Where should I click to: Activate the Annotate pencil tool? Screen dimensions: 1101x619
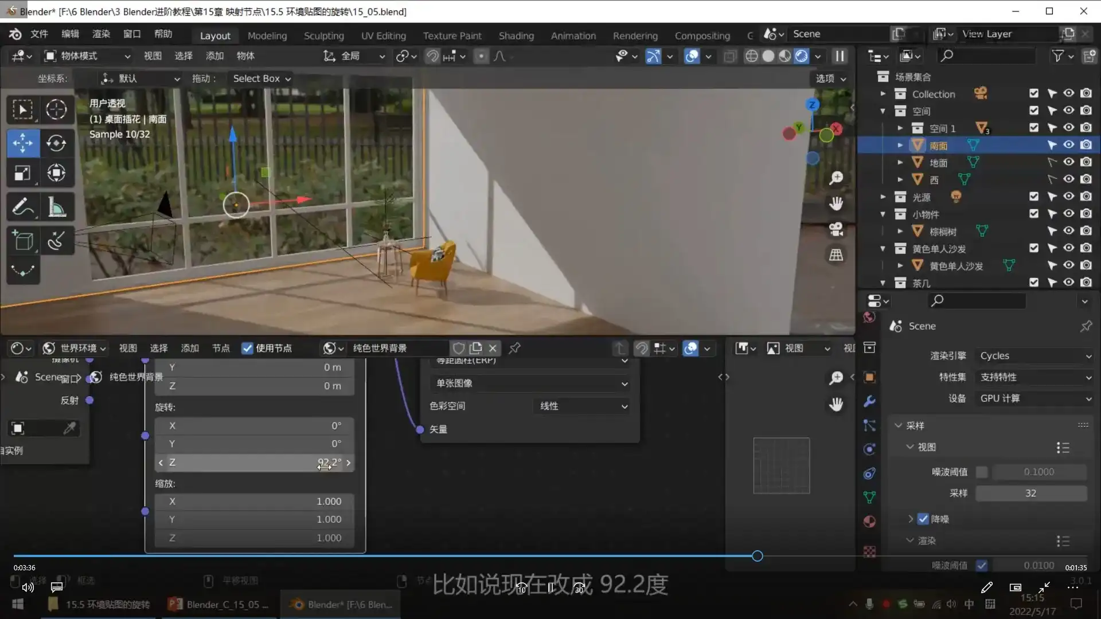click(22, 207)
